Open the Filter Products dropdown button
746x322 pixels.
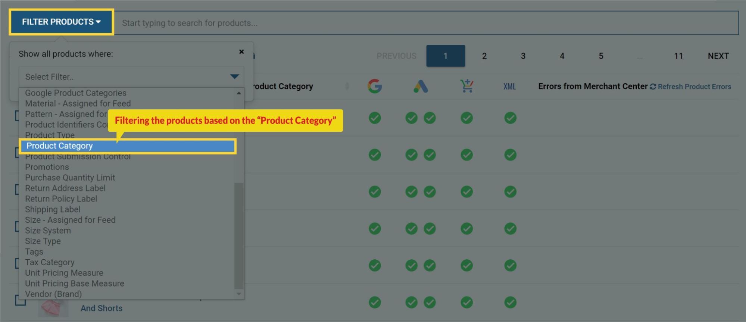click(62, 22)
